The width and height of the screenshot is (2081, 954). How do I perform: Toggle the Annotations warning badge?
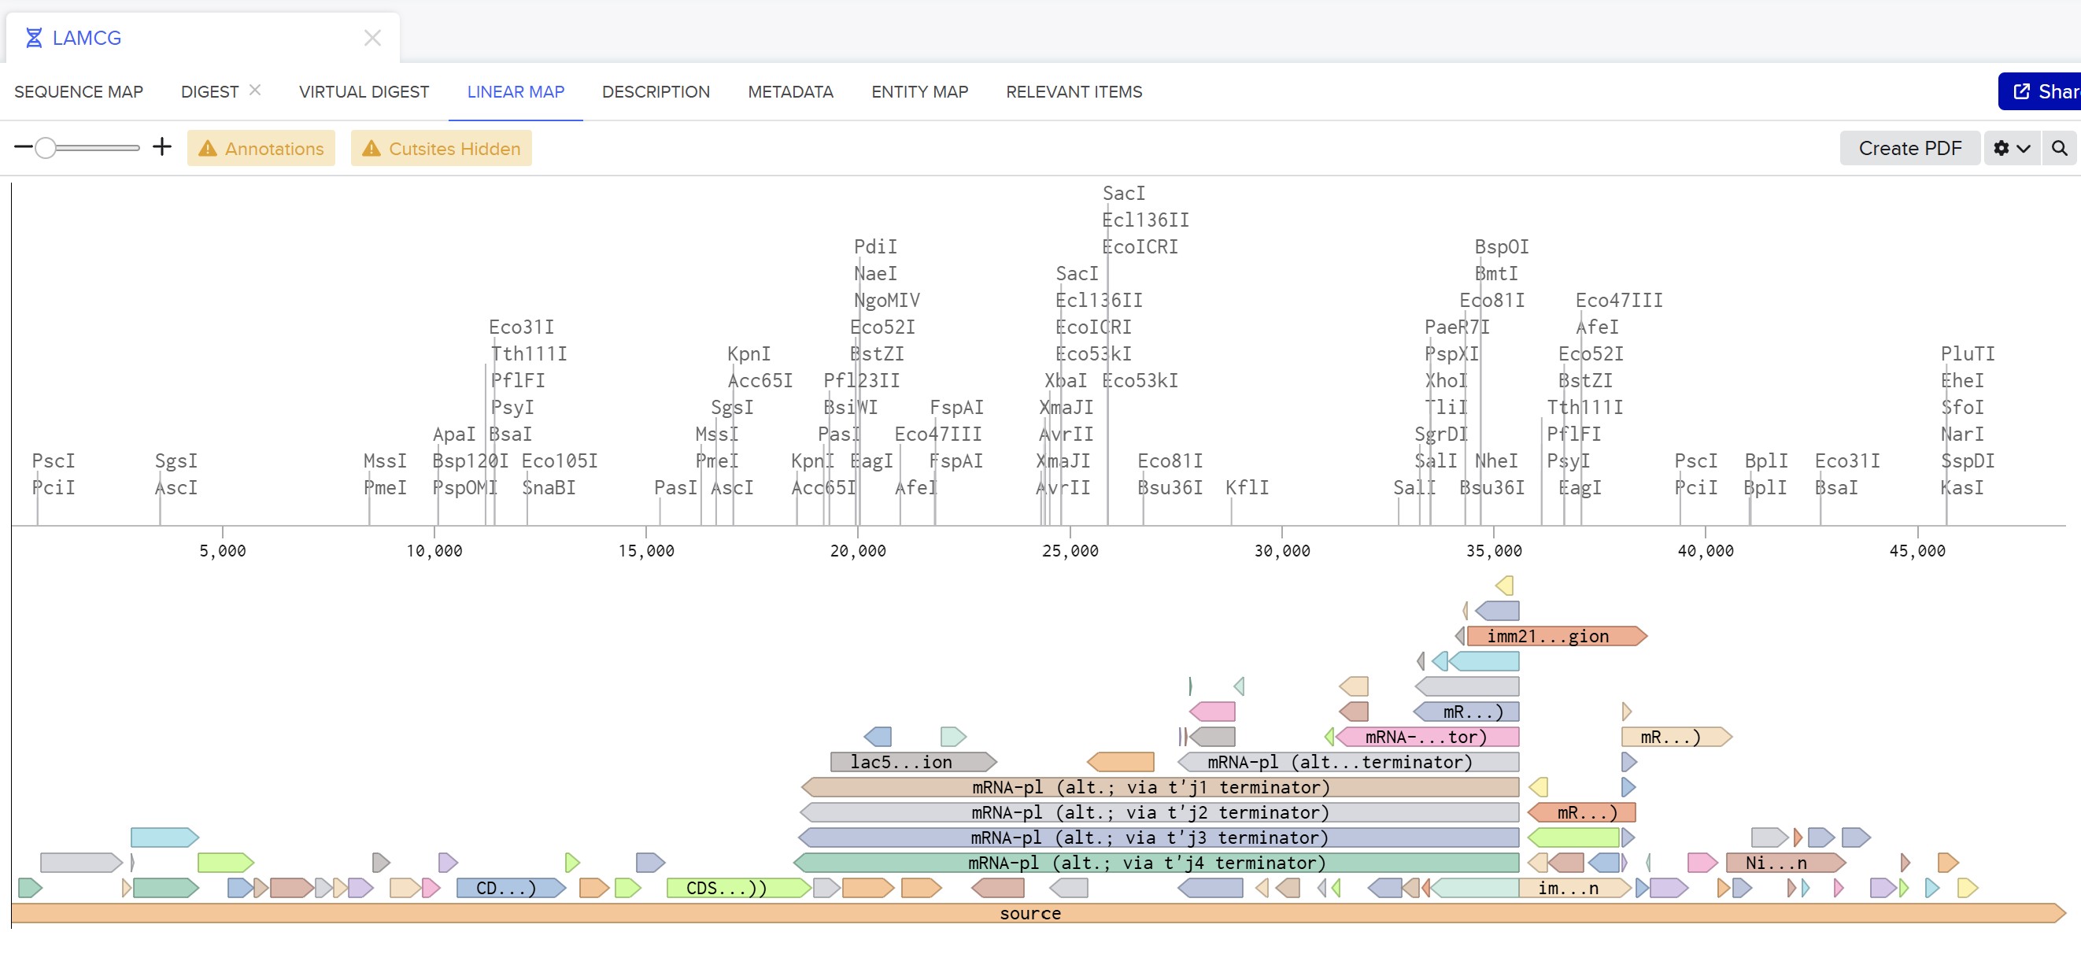pos(261,149)
